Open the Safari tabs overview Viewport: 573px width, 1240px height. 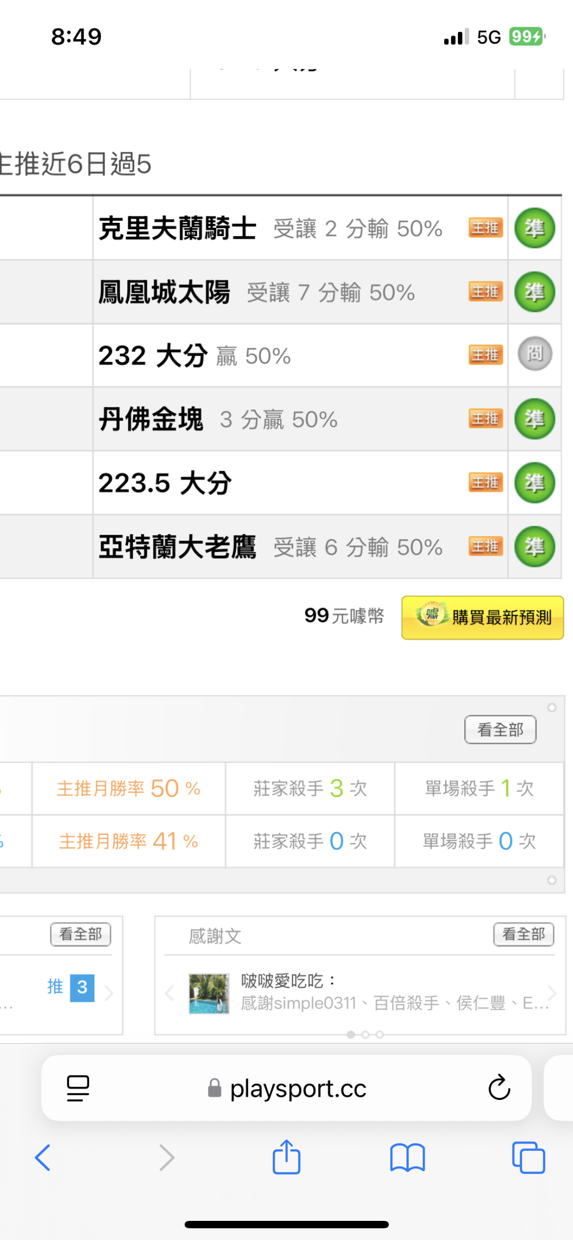[x=528, y=1157]
